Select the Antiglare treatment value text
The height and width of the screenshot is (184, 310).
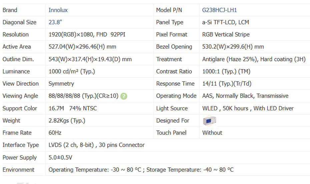(x=253, y=59)
